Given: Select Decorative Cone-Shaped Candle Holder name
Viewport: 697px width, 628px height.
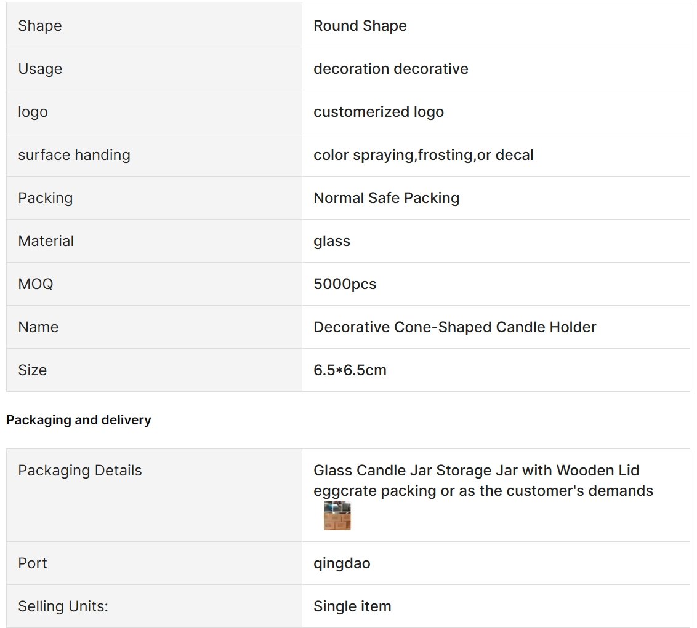Looking at the screenshot, I should coord(455,327).
